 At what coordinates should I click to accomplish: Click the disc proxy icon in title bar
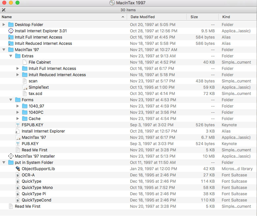click(112, 3)
